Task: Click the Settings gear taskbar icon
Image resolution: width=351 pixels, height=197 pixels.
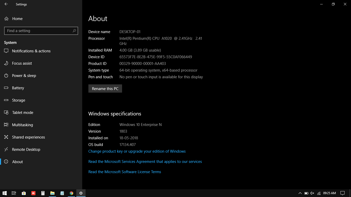Action: 81,193
